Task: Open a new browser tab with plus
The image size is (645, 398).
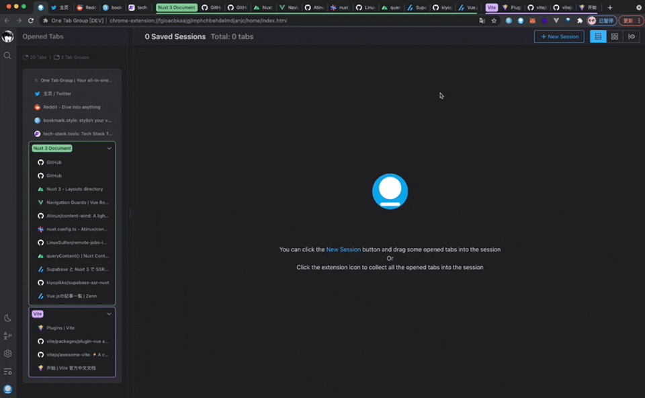Action: click(610, 7)
